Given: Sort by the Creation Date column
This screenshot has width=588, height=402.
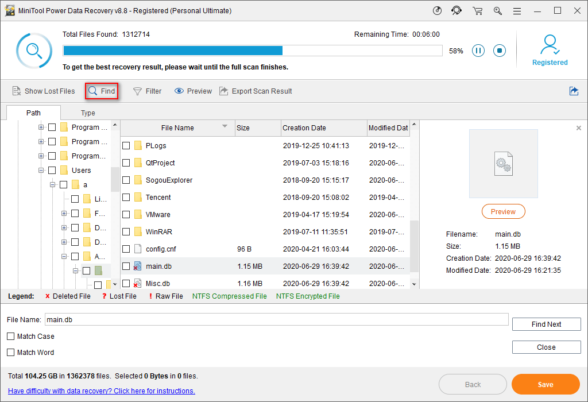Looking at the screenshot, I should 324,128.
